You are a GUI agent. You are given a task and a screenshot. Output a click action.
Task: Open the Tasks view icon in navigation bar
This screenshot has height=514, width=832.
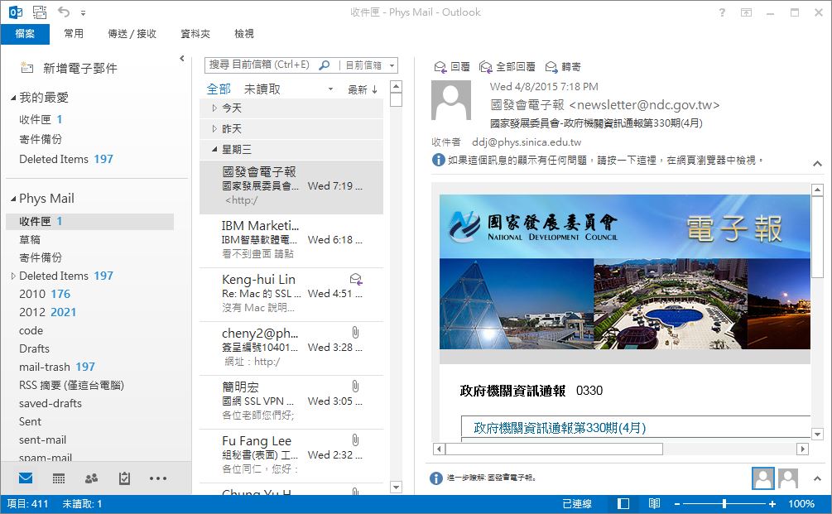click(124, 478)
